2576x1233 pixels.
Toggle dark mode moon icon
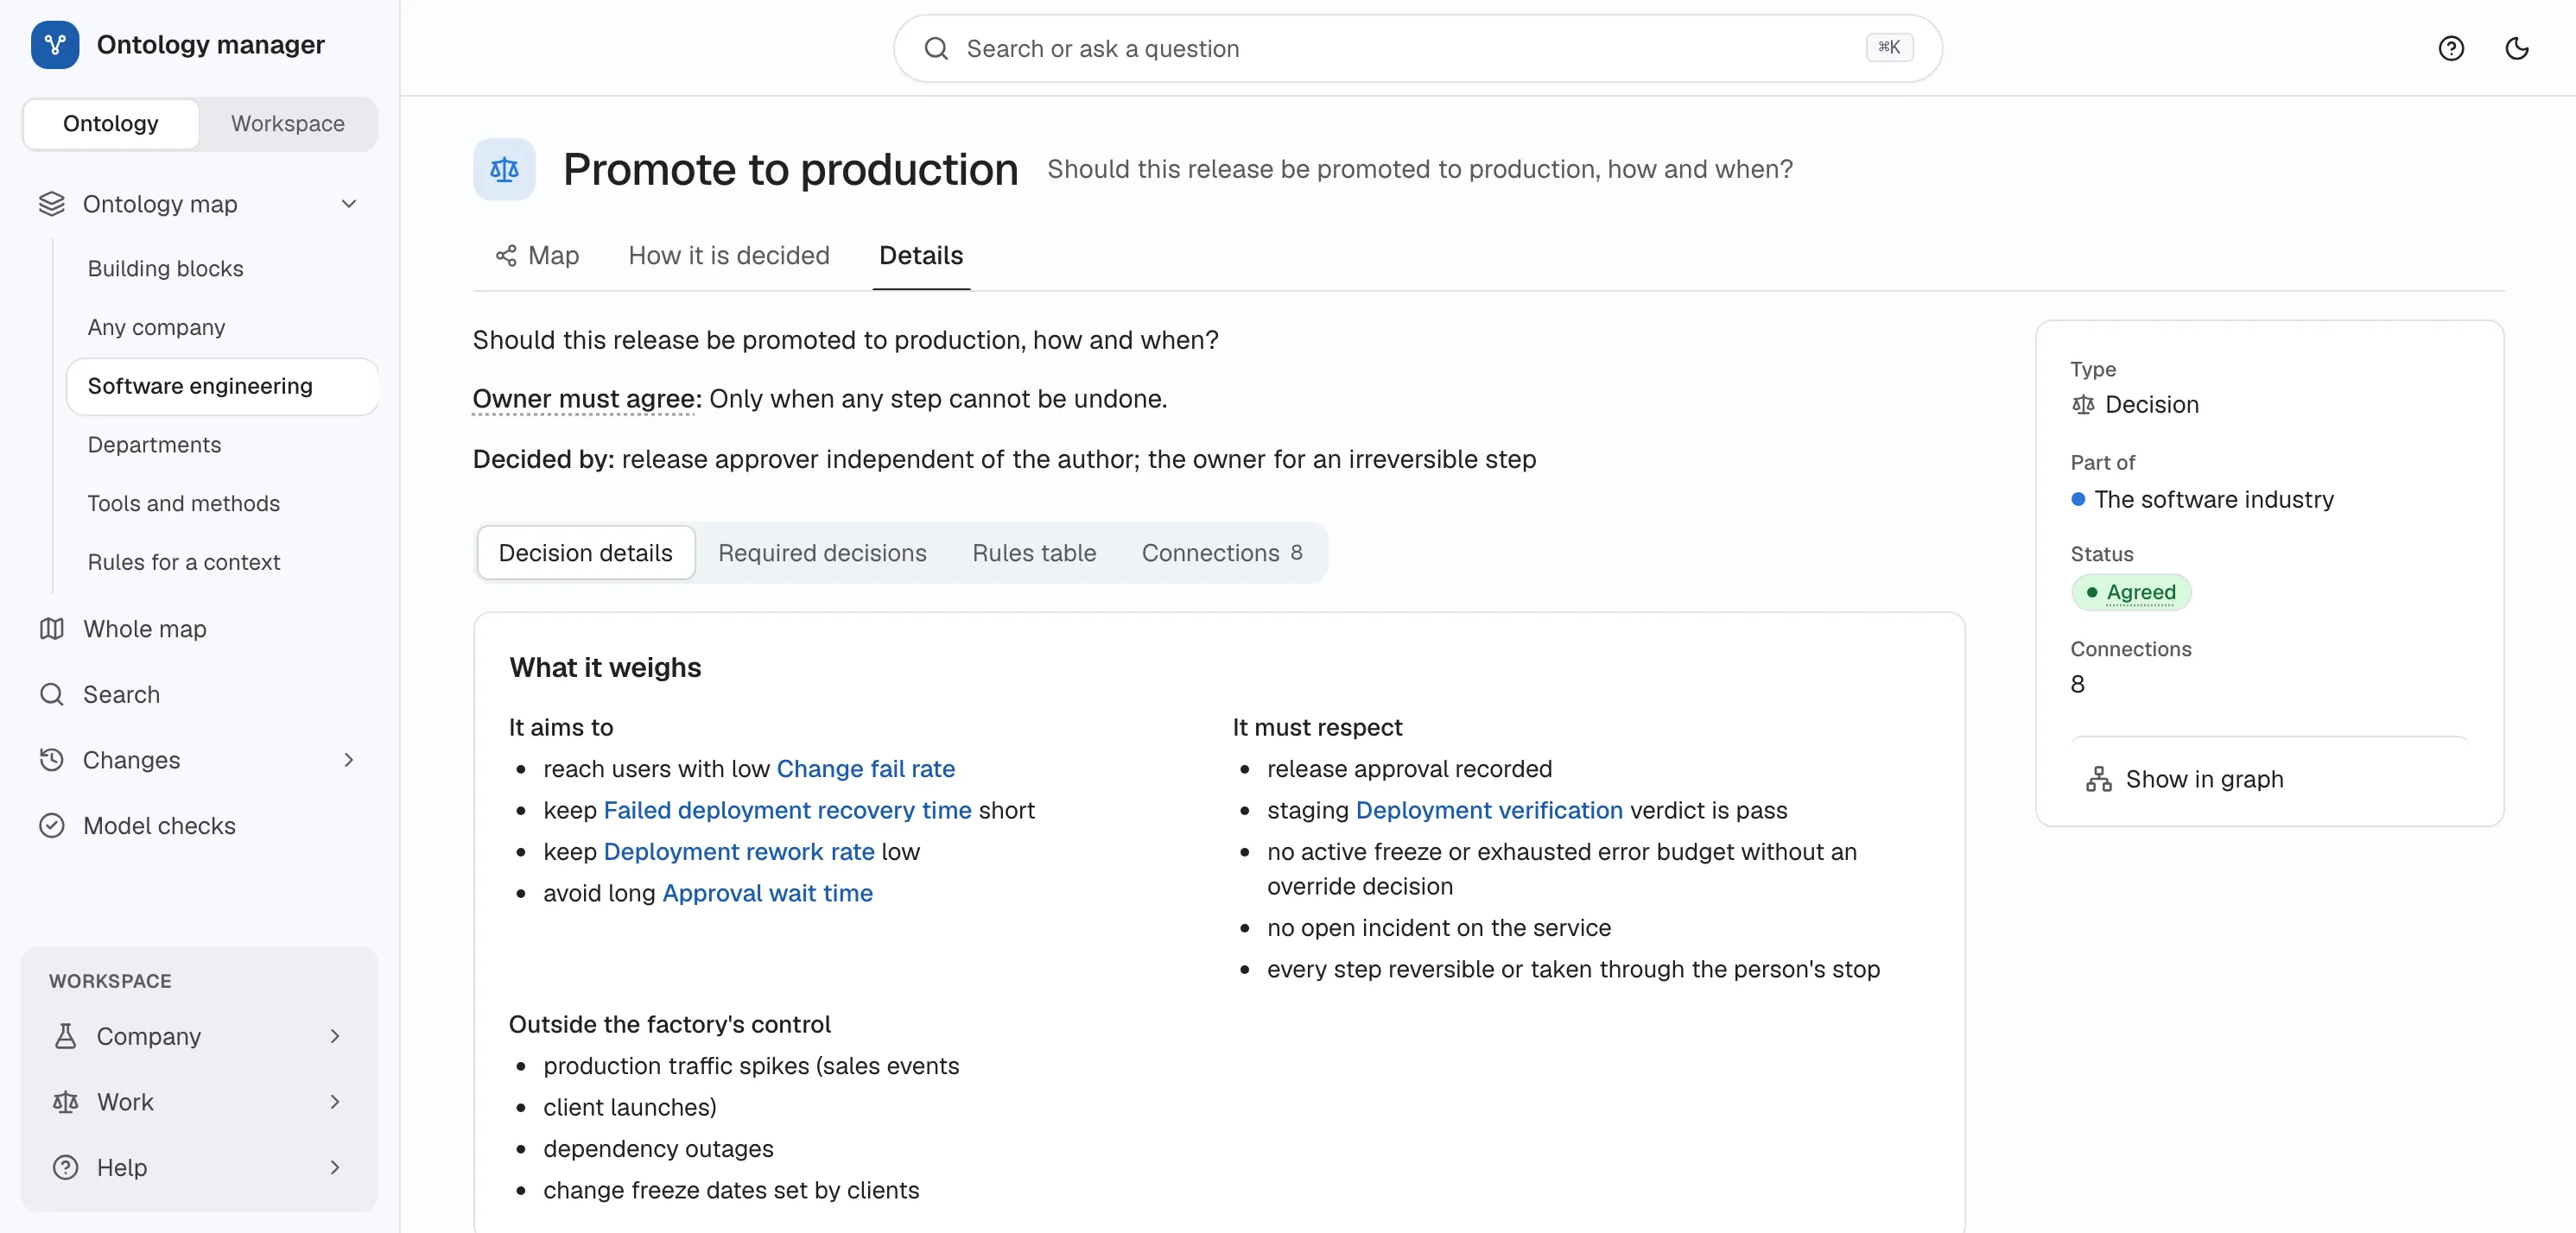click(2516, 48)
